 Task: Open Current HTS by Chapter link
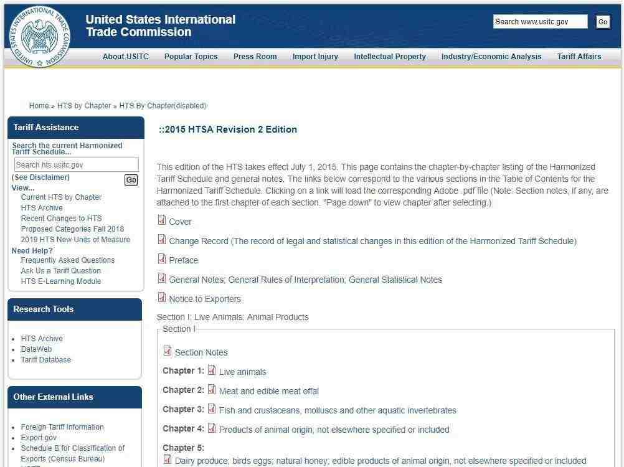point(61,197)
